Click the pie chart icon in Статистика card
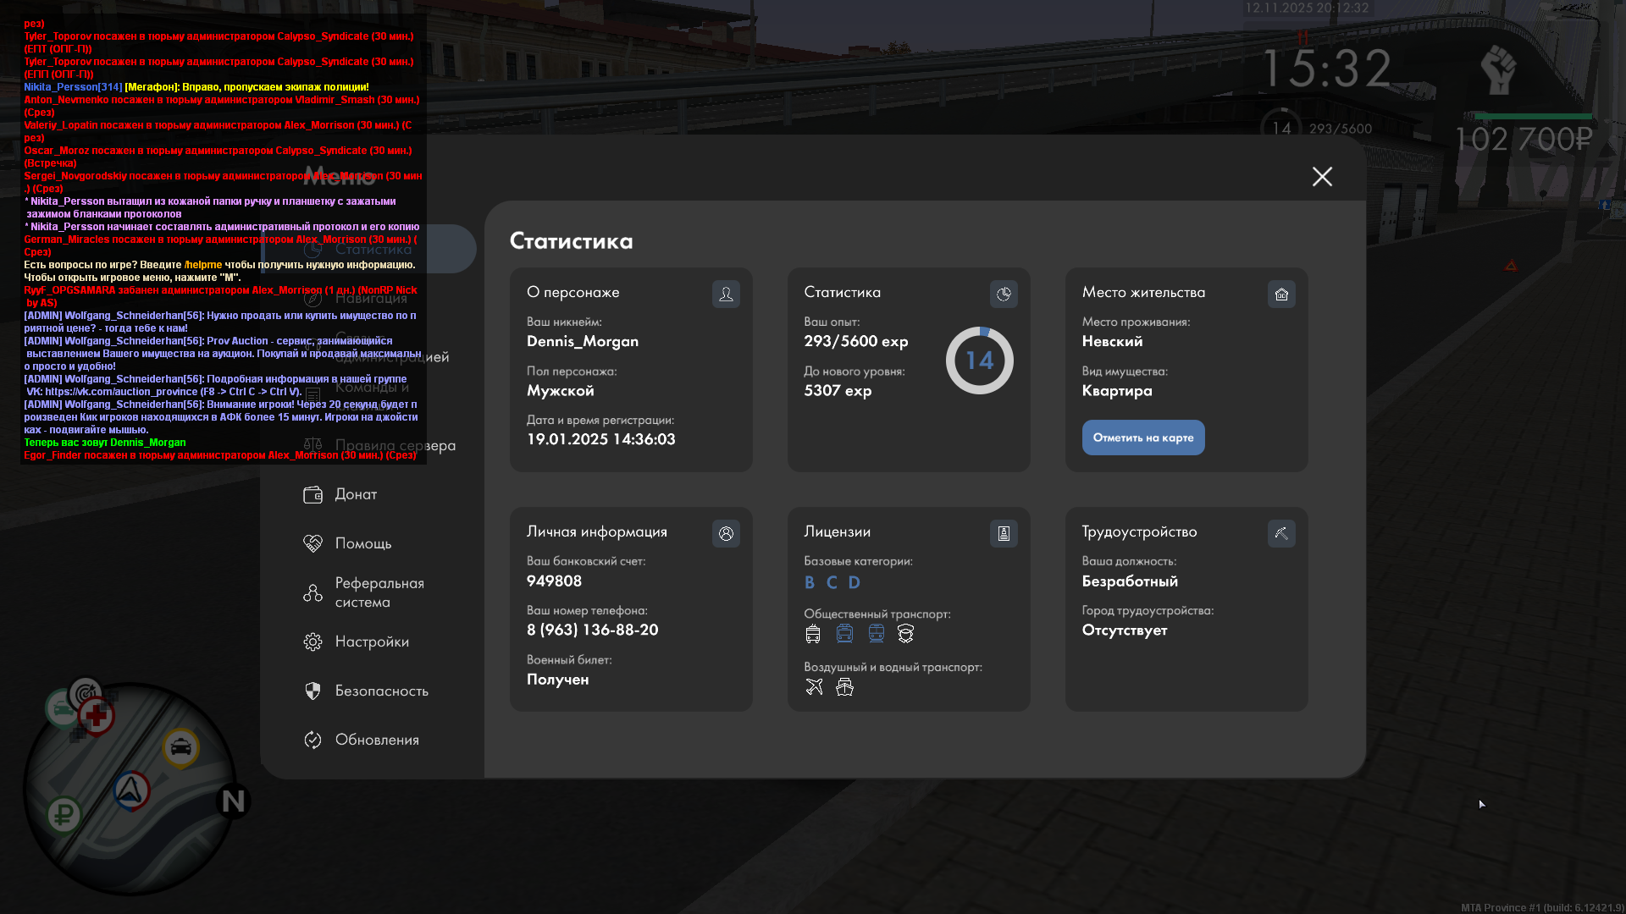 (1004, 294)
